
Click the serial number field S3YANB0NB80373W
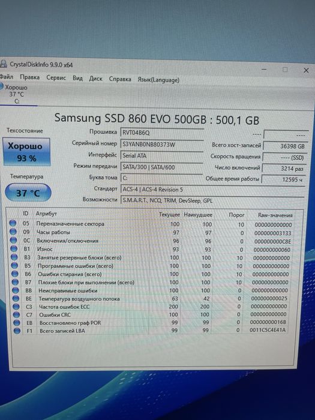[162, 144]
